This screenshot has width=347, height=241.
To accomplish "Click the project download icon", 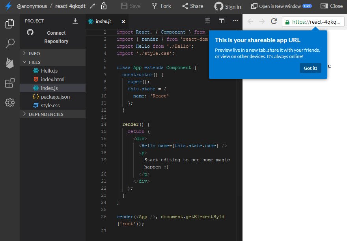I will (75, 21).
